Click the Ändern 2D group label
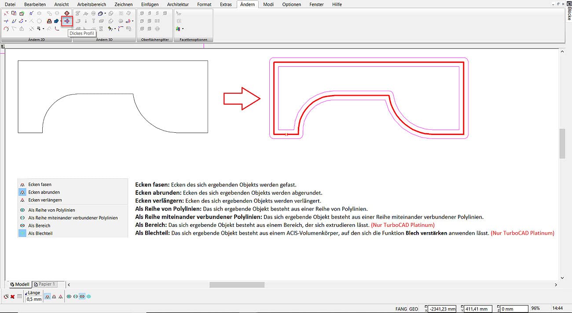This screenshot has width=572, height=313. click(x=36, y=40)
